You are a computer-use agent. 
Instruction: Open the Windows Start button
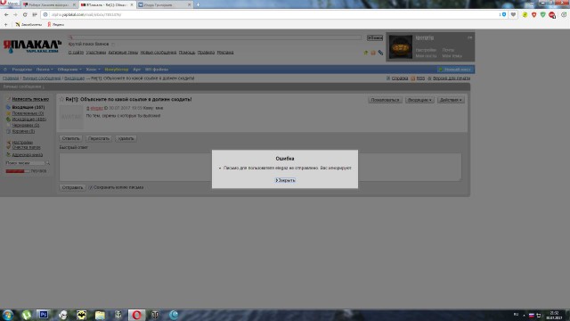coord(8,315)
